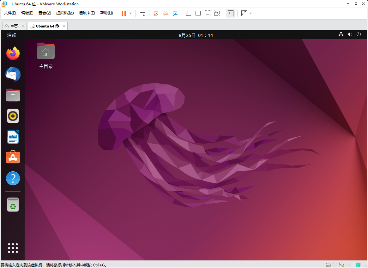Open the 选项卡(T) menu
The height and width of the screenshot is (268, 368).
(x=87, y=13)
